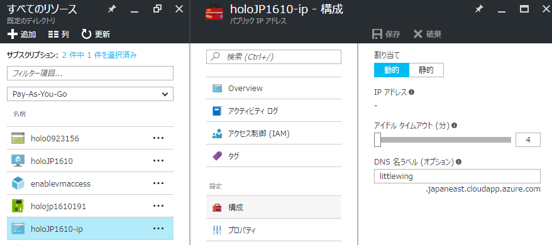Open ellipsis menu for holoJP1610-ip

point(158,229)
